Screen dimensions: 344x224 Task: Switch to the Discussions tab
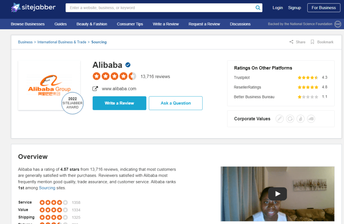pos(240,24)
